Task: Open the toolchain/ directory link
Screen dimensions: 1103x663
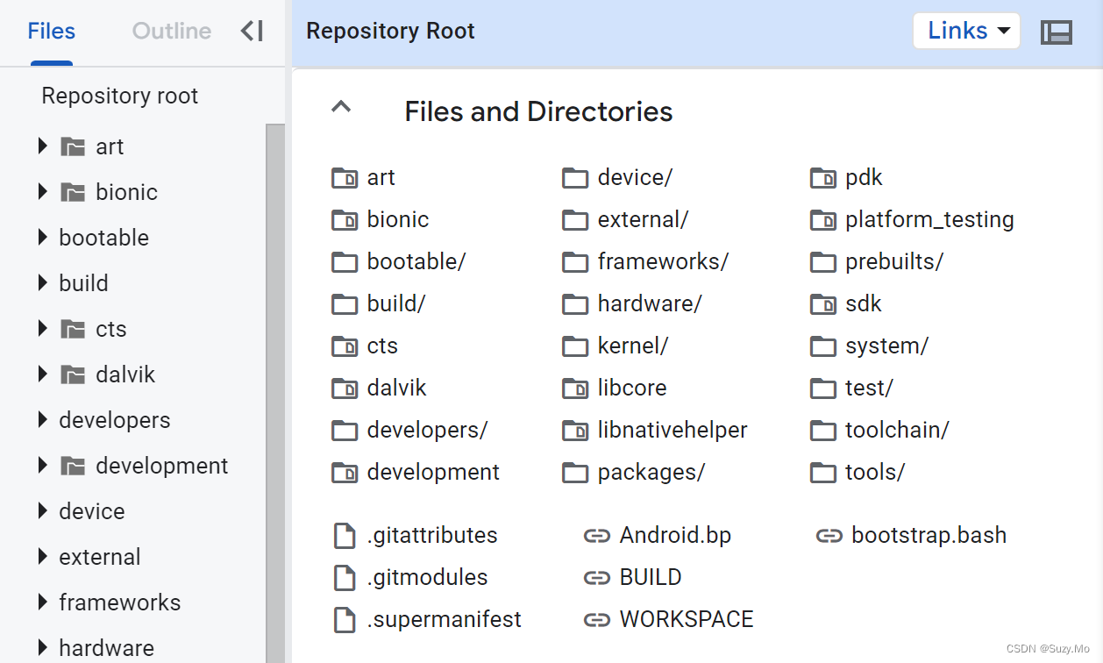Action: [897, 431]
